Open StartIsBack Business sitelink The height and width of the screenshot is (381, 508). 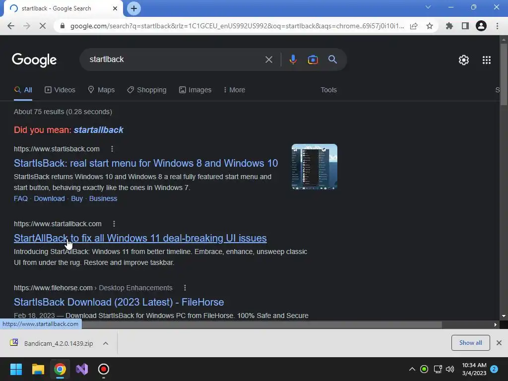click(103, 198)
